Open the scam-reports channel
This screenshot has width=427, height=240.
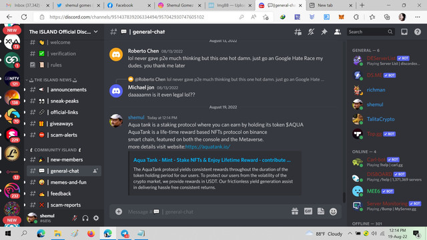click(64, 205)
